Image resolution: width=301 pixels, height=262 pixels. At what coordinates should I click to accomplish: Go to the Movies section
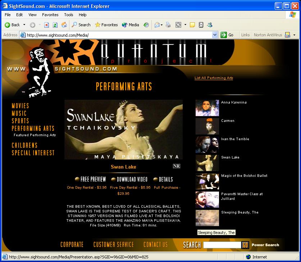(x=20, y=106)
